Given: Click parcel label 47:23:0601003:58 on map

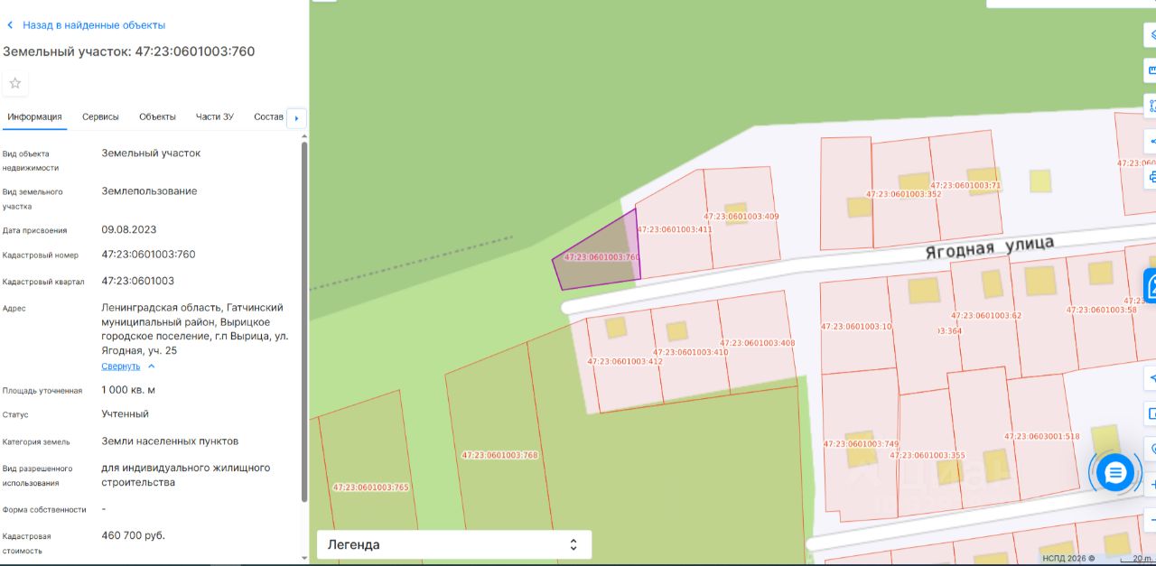Looking at the screenshot, I should pos(1101,310).
